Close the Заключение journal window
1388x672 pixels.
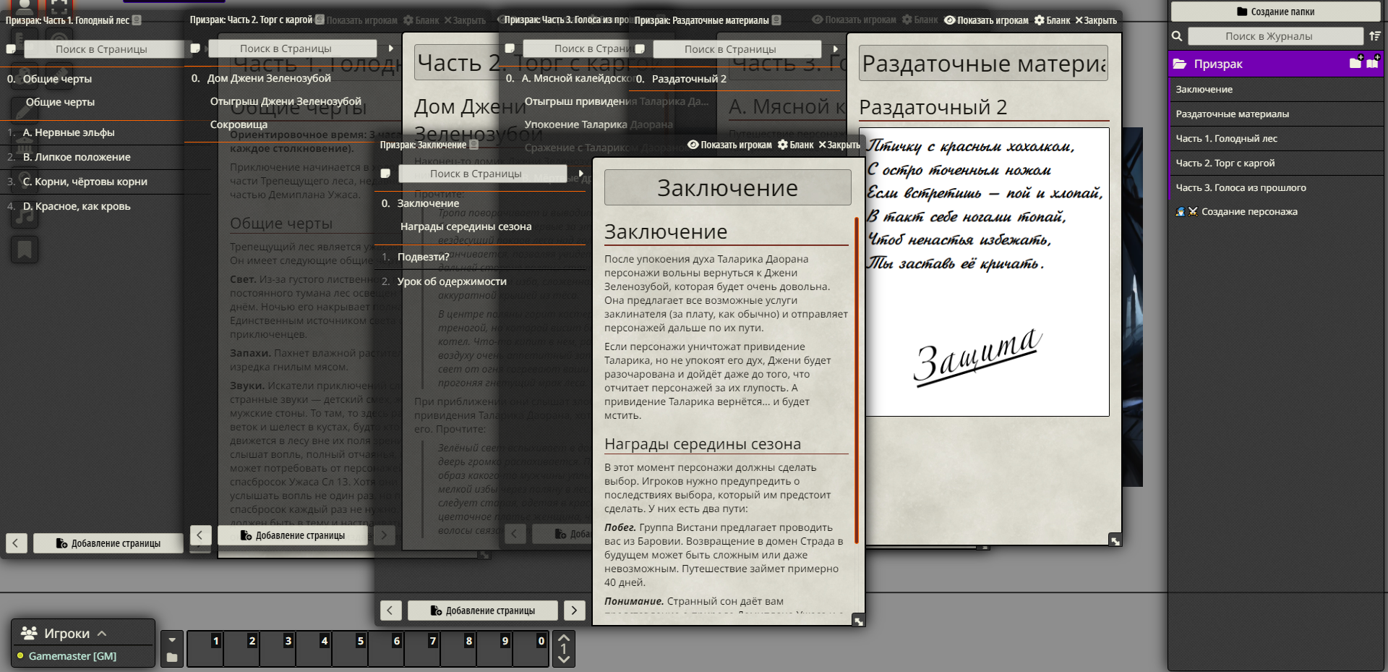point(839,145)
